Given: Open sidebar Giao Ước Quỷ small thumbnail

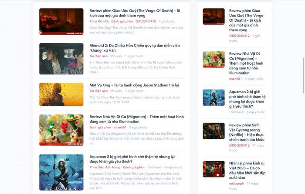Looking at the screenshot, I should 213,16.
